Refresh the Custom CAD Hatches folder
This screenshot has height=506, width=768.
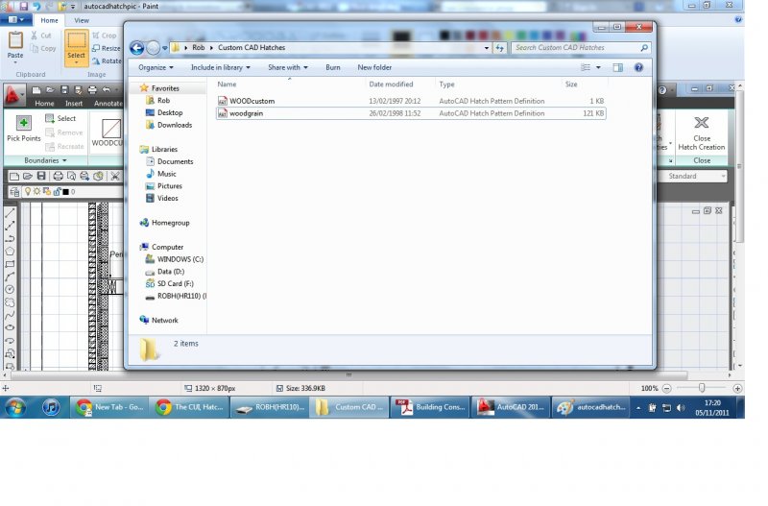pos(499,48)
